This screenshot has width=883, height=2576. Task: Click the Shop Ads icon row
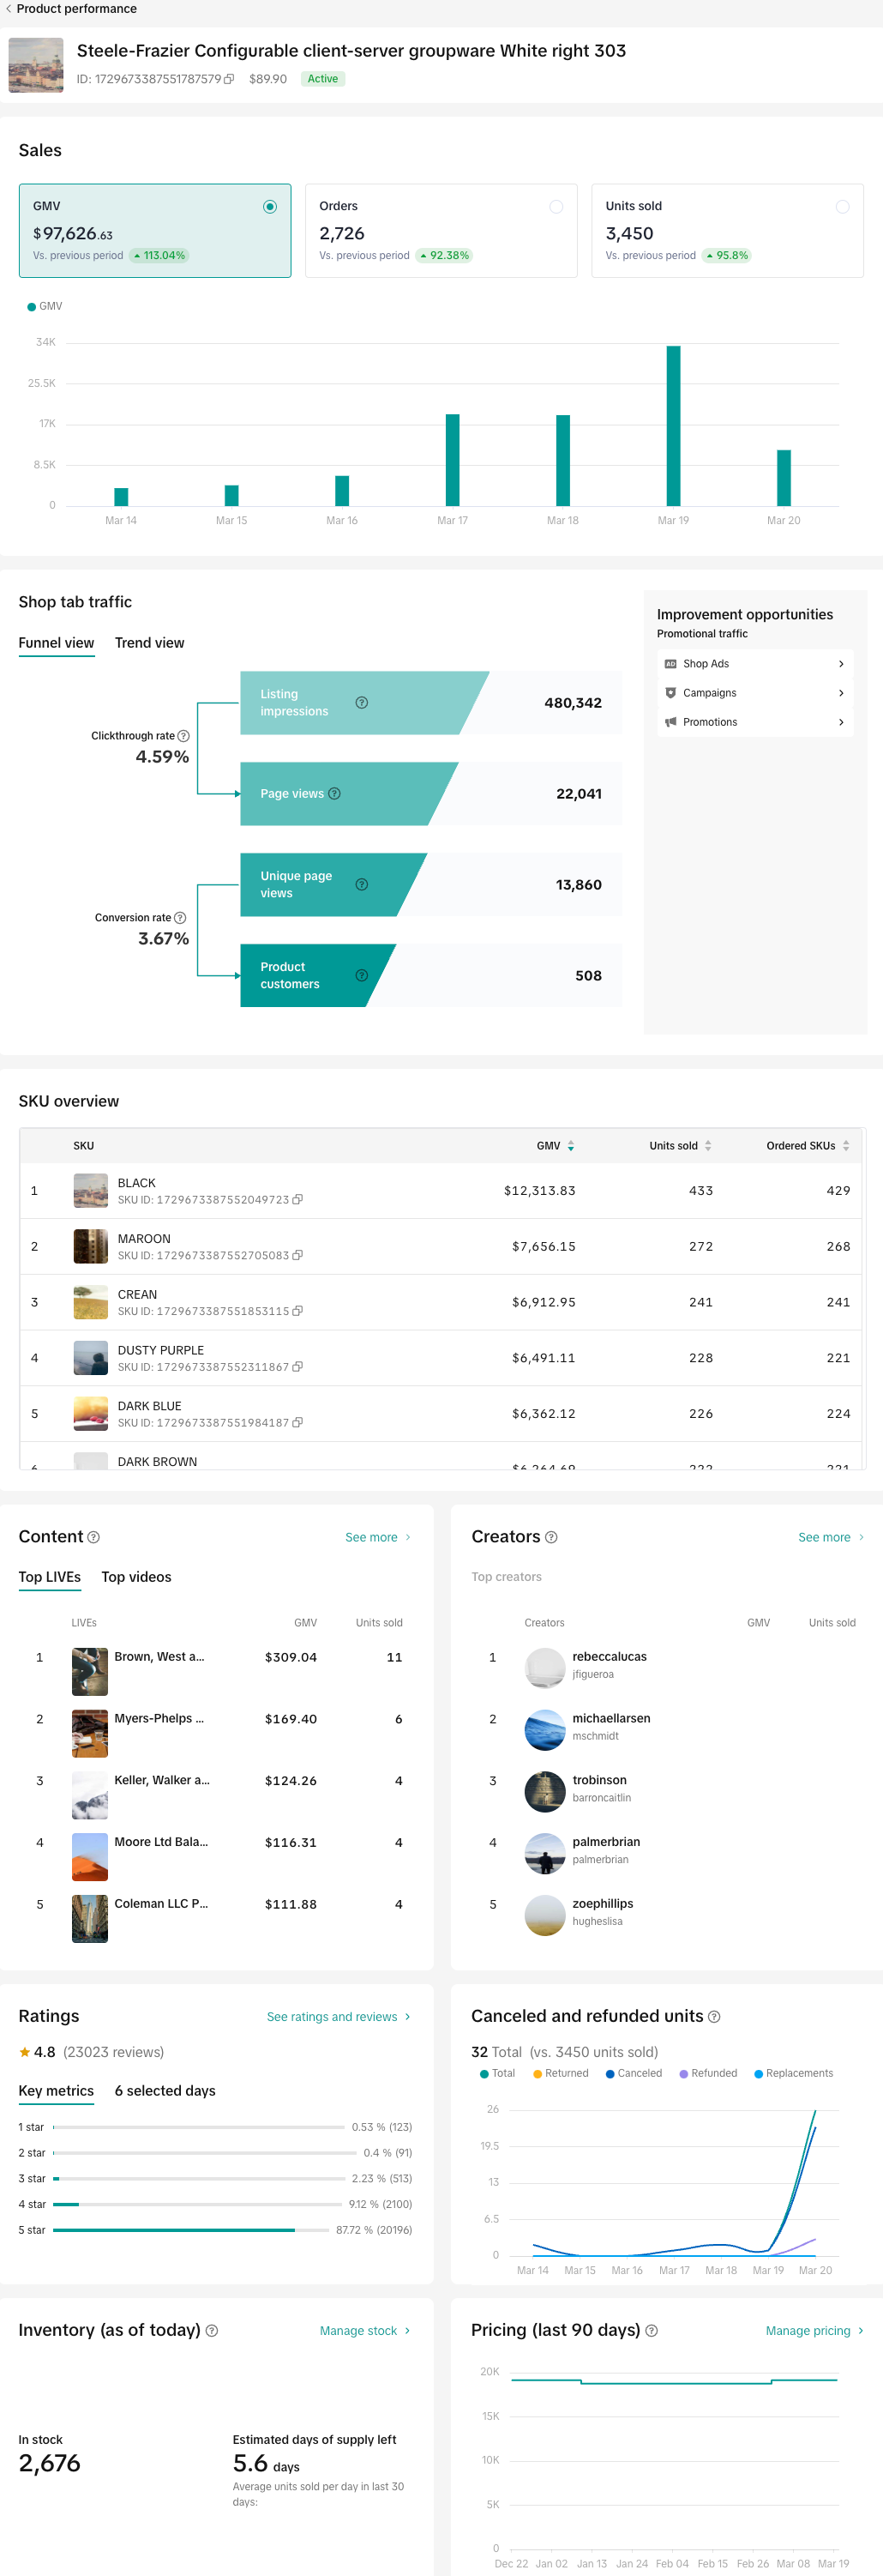click(x=754, y=664)
